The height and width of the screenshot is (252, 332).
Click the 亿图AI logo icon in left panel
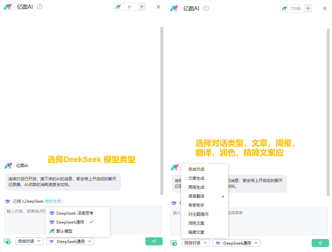(x=8, y=6)
